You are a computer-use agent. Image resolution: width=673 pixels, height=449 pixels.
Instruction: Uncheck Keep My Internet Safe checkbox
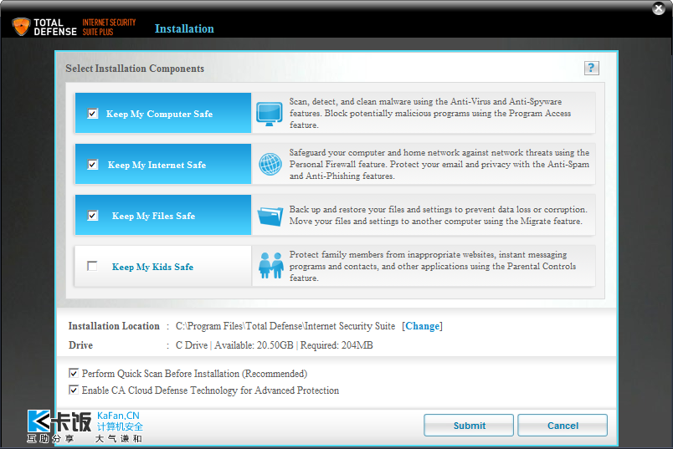tap(93, 165)
